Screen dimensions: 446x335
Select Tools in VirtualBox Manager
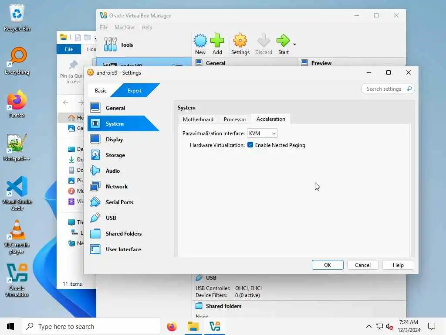144,45
